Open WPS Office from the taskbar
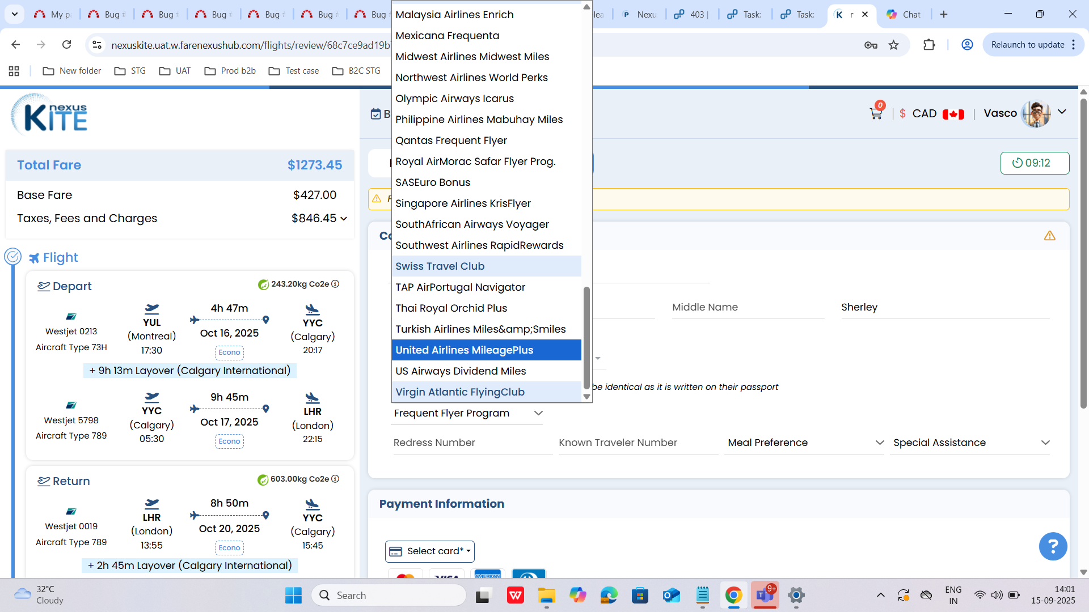 (x=515, y=595)
